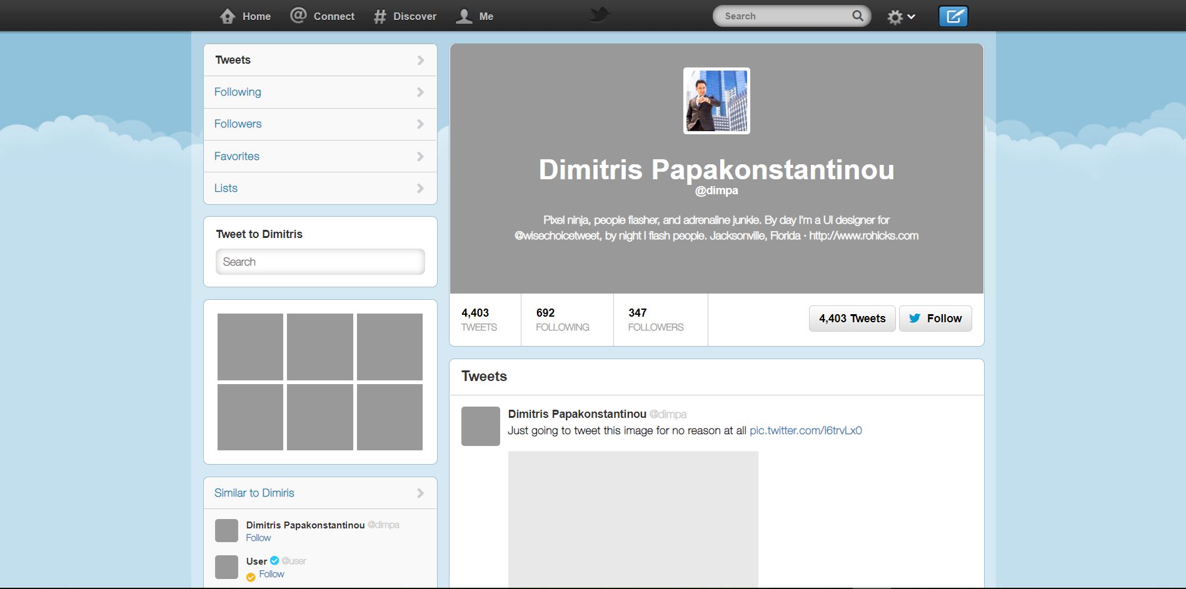Expand the Similar to Dimiris chevron
The height and width of the screenshot is (589, 1186).
420,493
